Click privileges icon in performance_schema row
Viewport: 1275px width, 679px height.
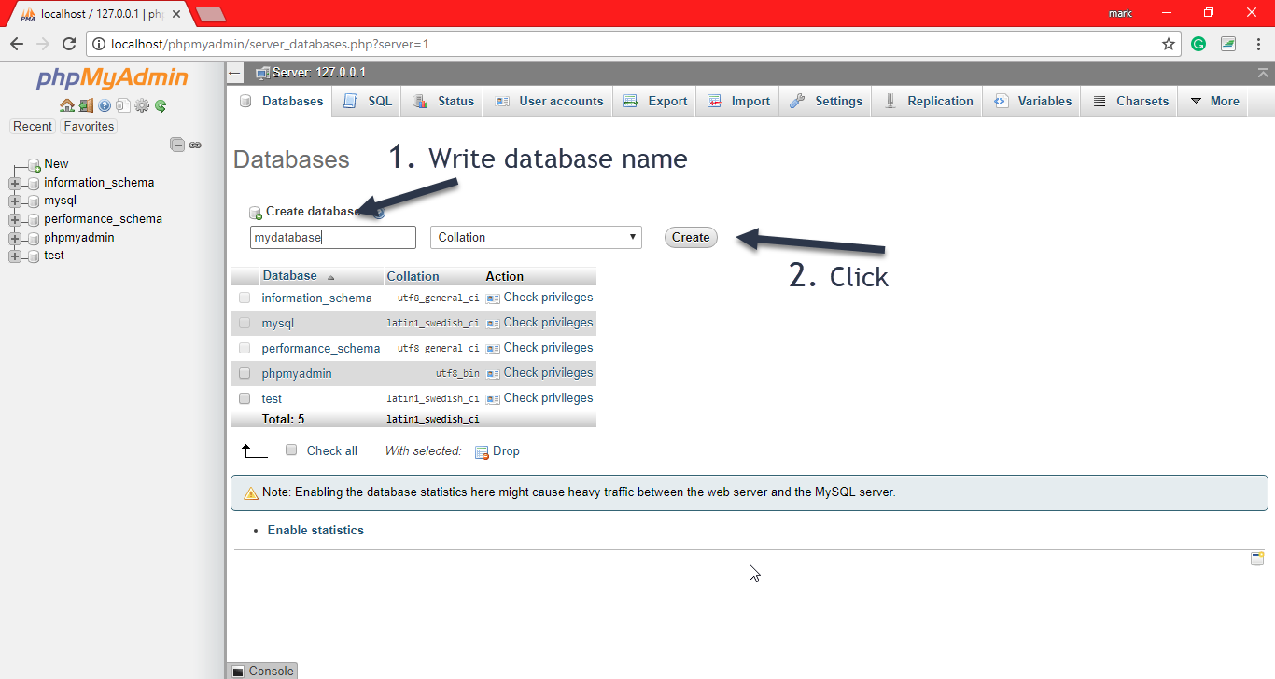pos(493,348)
